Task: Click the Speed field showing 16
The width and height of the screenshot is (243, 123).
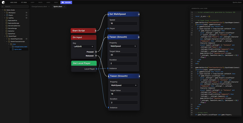Action: (x=124, y=23)
